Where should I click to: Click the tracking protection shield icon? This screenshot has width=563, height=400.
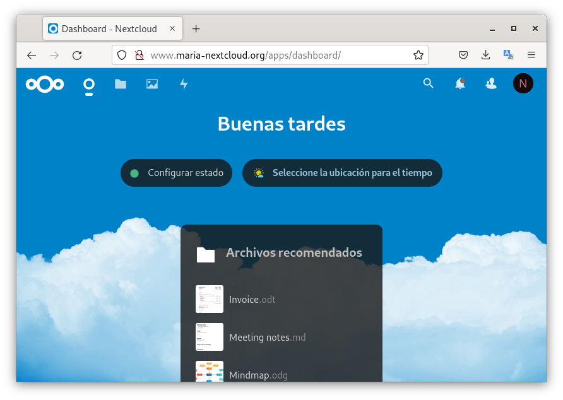[122, 55]
